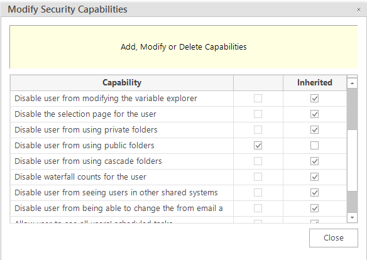Viewport: 367px width, 260px height.
Task: Select the Disable waterfall counts for the user row
Action: coord(178,176)
